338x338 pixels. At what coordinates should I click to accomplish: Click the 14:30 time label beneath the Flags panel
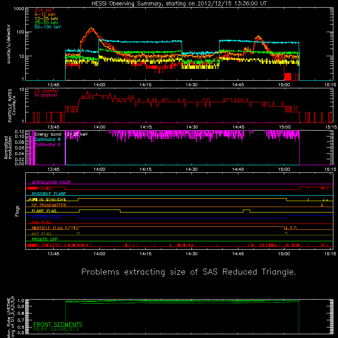192,254
